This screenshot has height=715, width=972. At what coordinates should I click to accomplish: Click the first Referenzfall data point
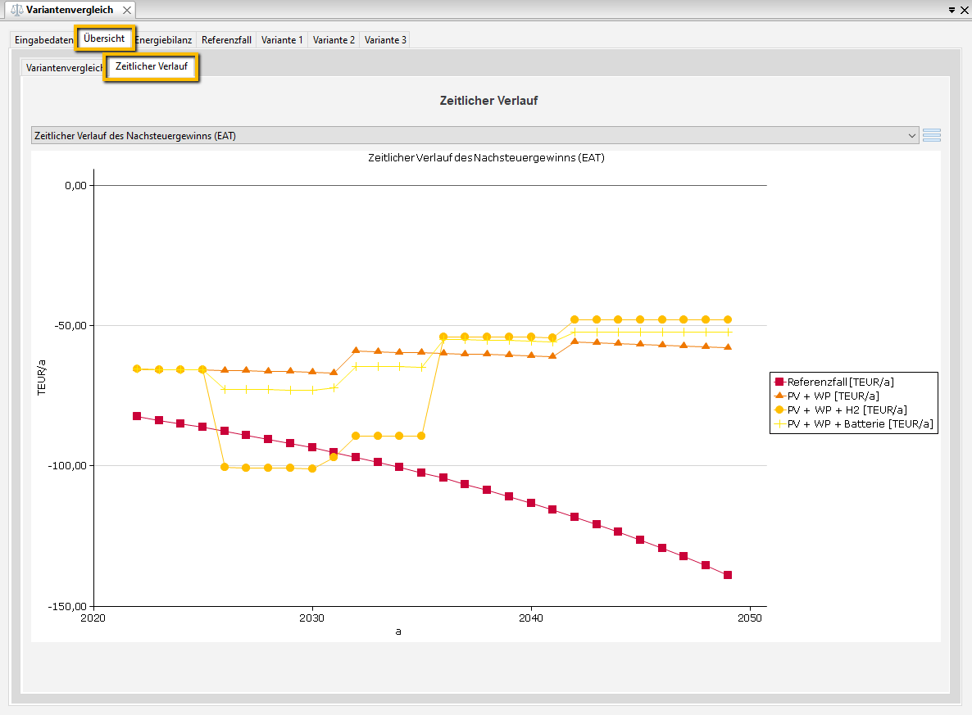tap(137, 416)
